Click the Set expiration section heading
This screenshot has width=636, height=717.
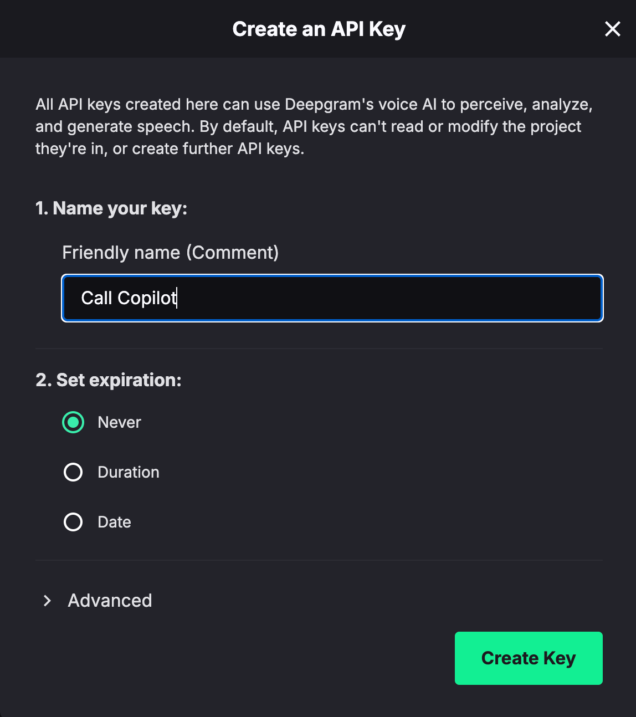pos(109,380)
